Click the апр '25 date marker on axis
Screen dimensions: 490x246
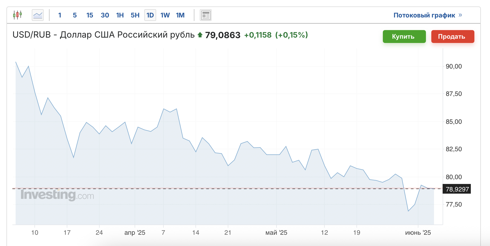135,233
